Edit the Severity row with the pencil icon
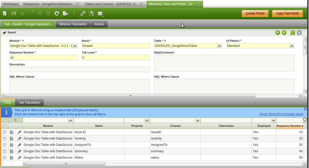The width and height of the screenshot is (309, 168). [x=19, y=138]
